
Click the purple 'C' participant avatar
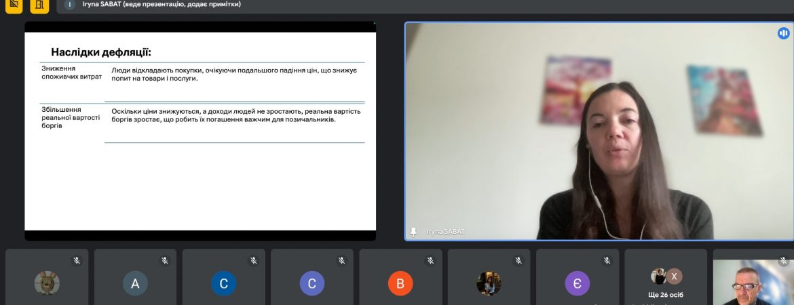point(312,283)
